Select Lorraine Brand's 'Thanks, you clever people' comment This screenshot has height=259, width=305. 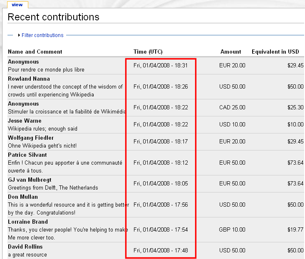[x=68, y=234]
